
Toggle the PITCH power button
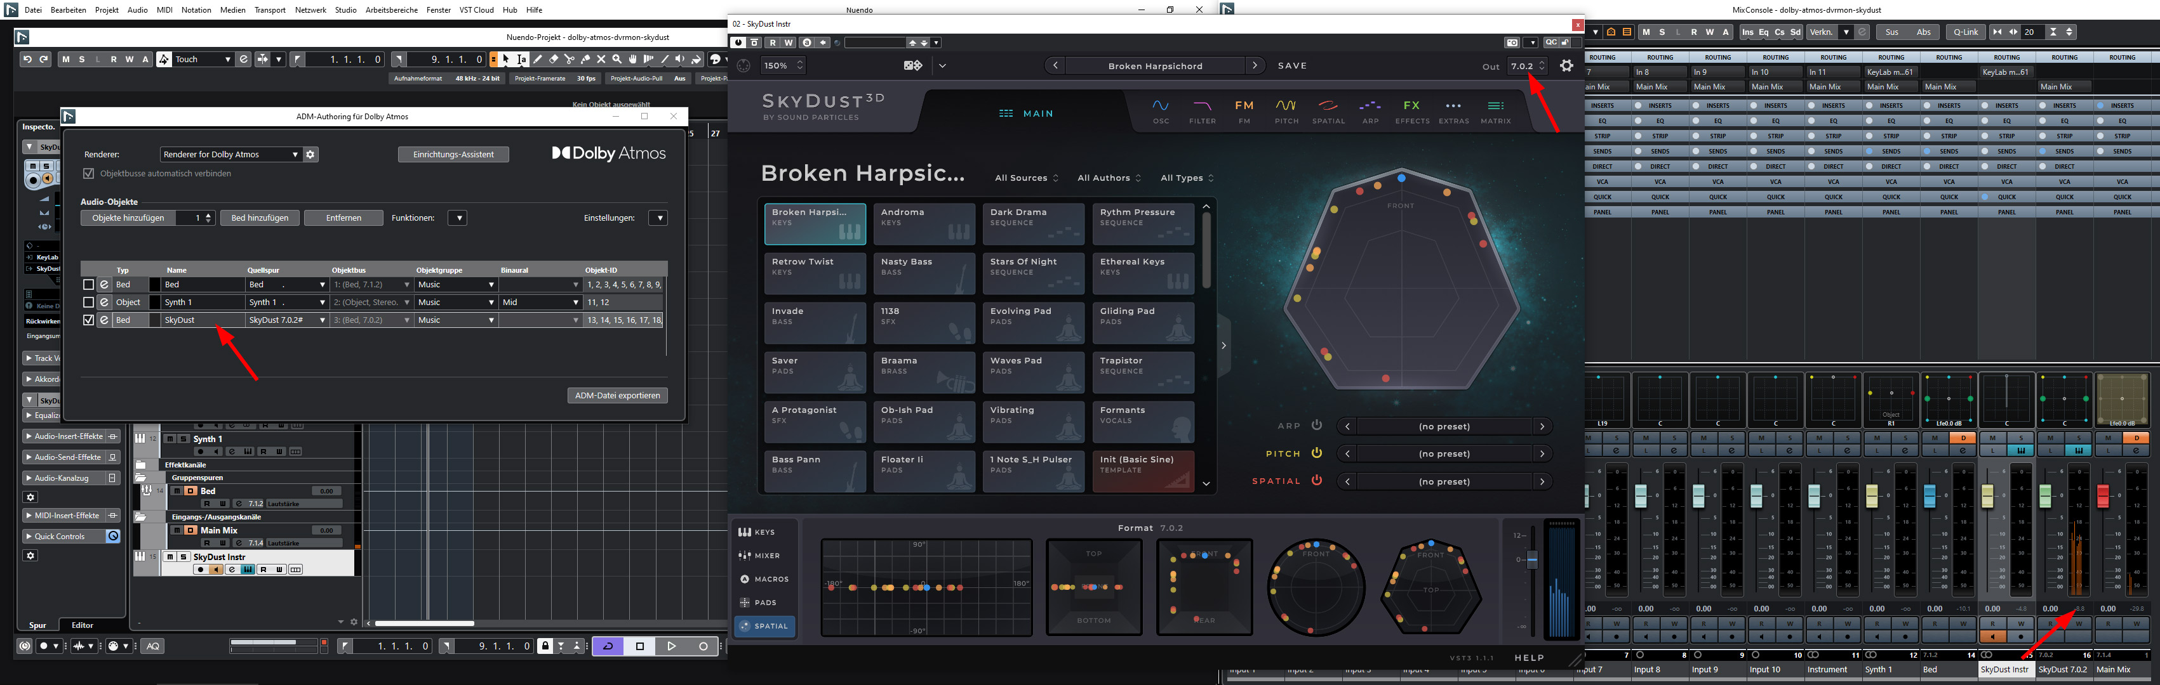[1316, 453]
